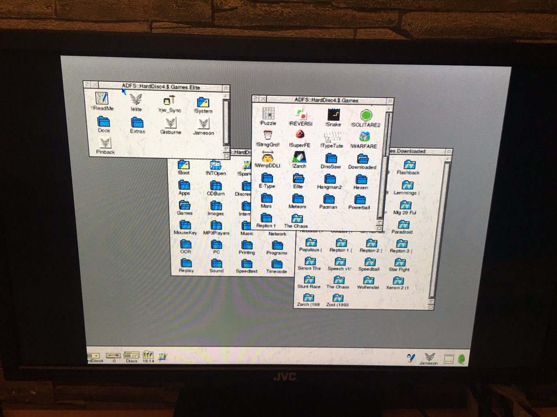
Task: Open the Apps folder in HardDisc4 window
Action: click(x=184, y=185)
